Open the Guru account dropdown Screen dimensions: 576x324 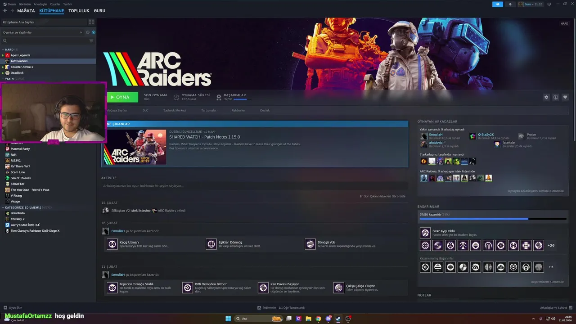point(531,4)
